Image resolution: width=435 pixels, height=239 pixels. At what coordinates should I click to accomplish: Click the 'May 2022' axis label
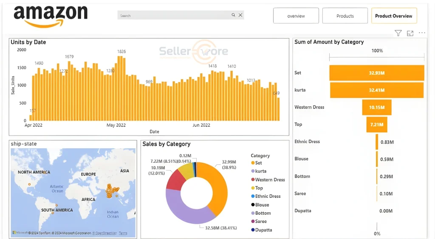(116, 125)
